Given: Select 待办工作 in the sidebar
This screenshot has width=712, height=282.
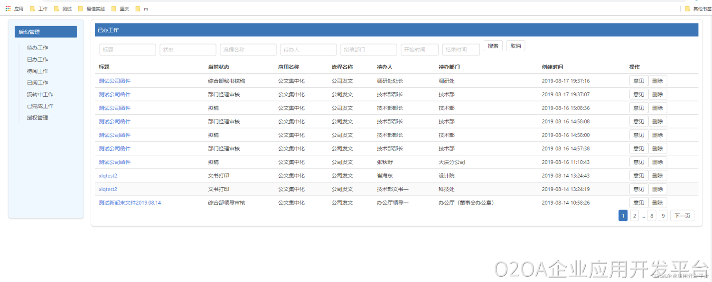Looking at the screenshot, I should (x=37, y=48).
